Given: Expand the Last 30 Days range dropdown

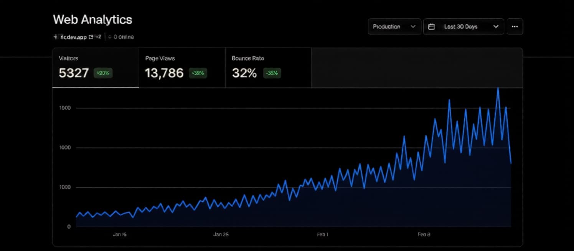Looking at the screenshot, I should (x=463, y=27).
